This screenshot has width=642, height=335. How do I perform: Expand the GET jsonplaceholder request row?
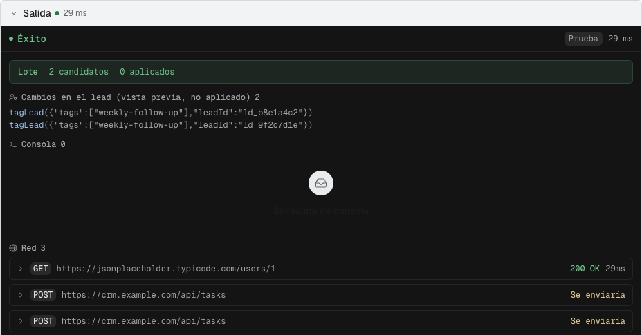click(x=321, y=269)
